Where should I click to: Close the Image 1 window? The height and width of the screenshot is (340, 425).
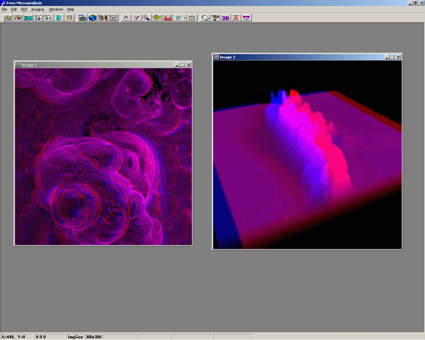(189, 64)
